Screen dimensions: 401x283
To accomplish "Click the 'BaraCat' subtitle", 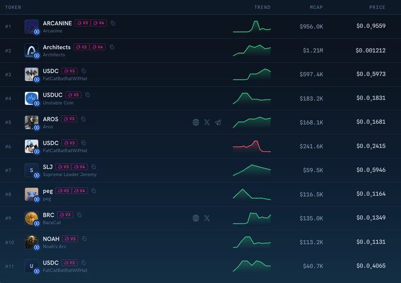I will 51,222.
